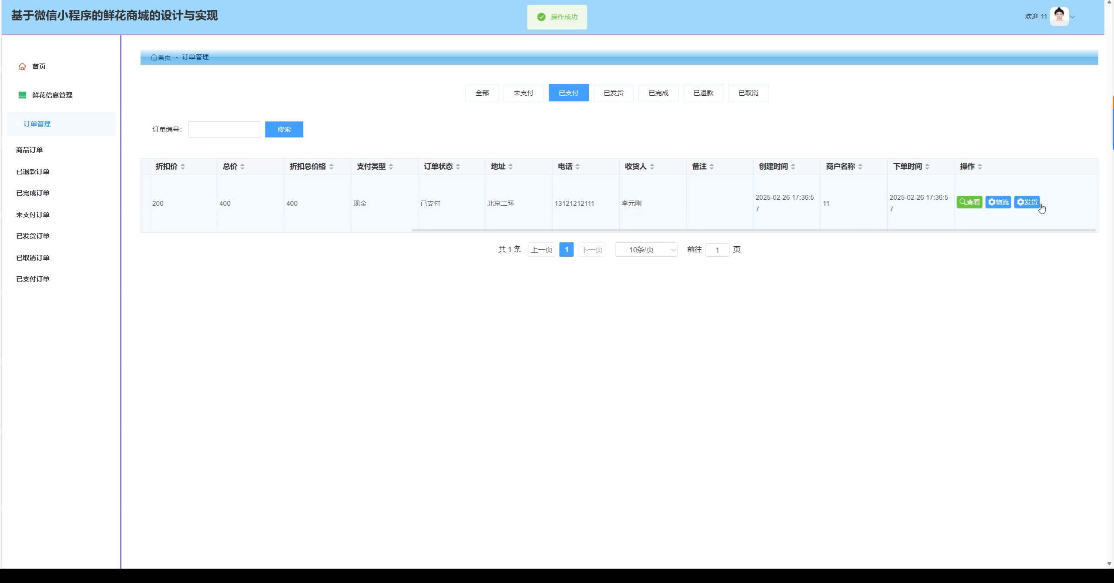Screen dimensions: 1114x583
Task: Click the home icon in sidebar
Action: tap(22, 66)
